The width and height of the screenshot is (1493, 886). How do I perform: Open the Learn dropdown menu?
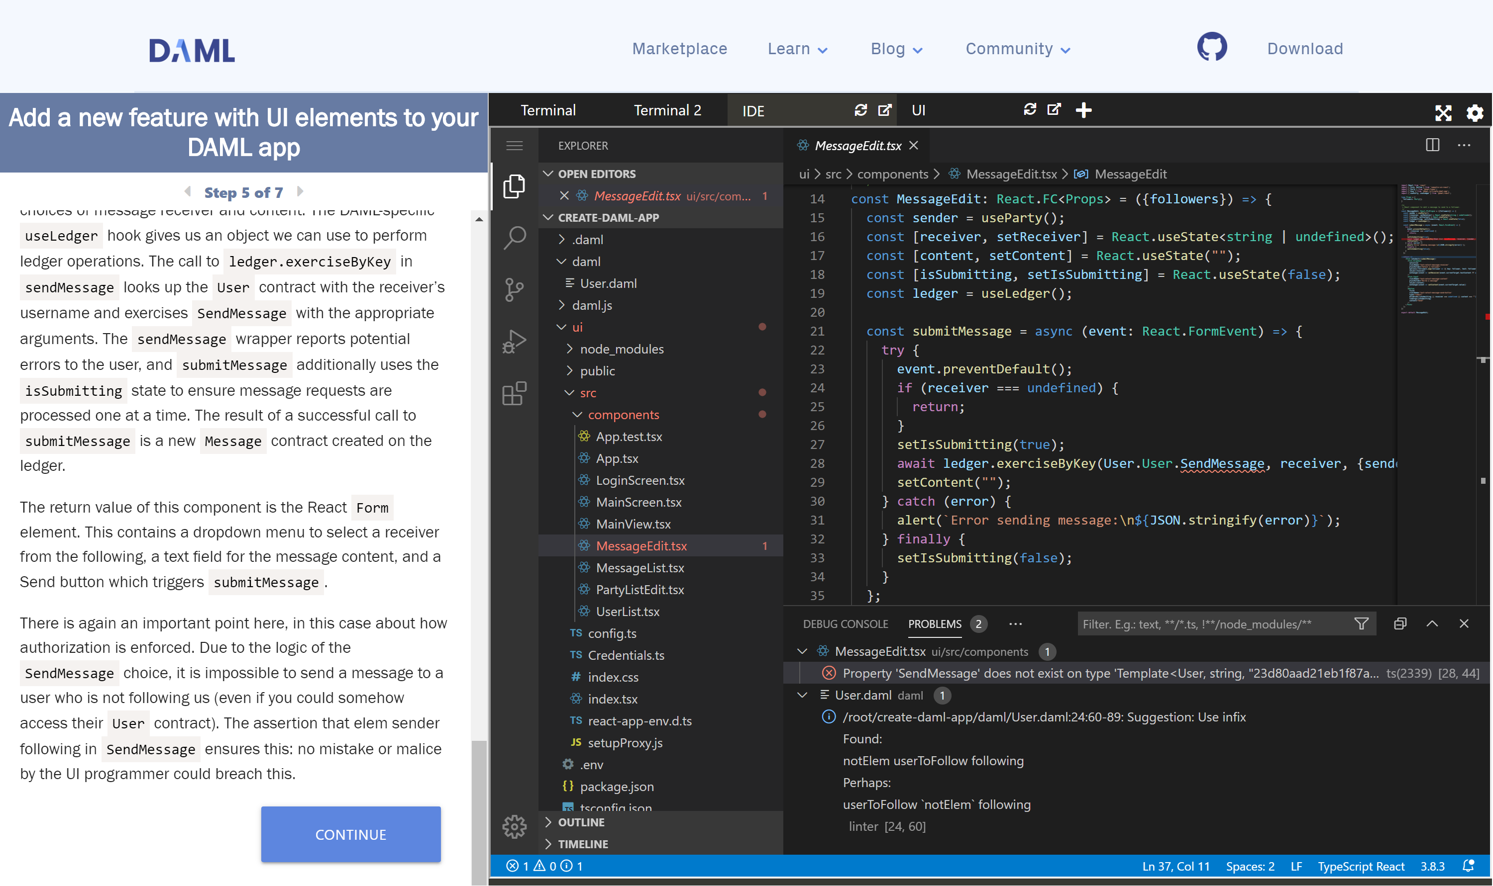coord(797,49)
